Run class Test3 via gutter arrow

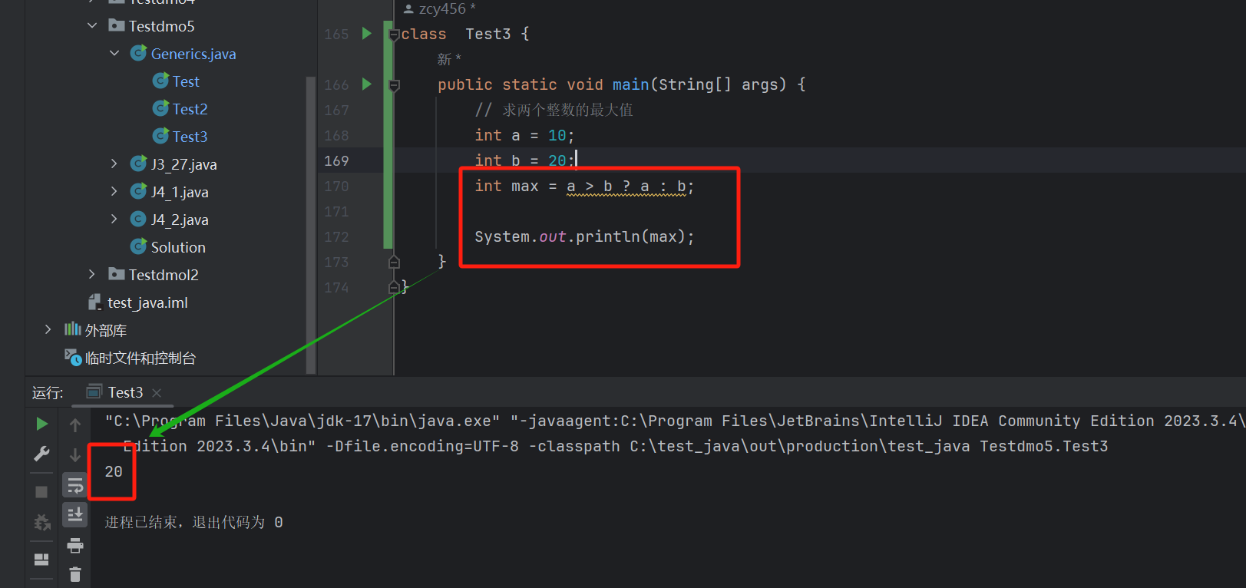pos(367,34)
